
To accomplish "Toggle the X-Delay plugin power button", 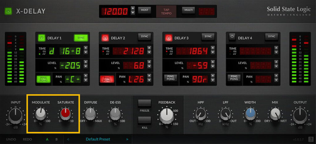I will point(8,11).
